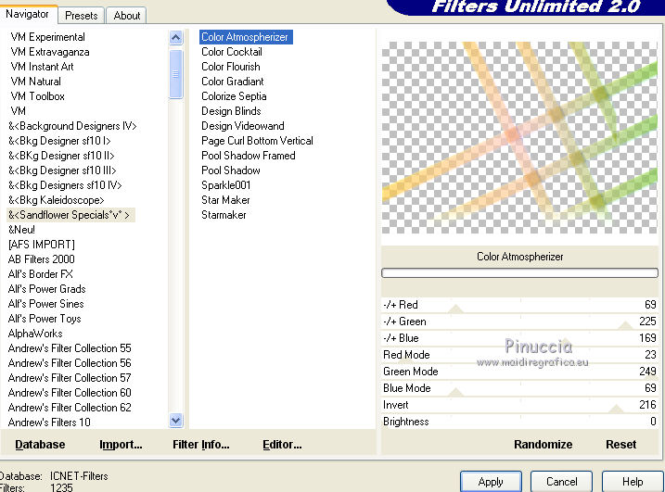Select the Color Atmospherizer filter
665x492 pixels.
pyautogui.click(x=246, y=37)
